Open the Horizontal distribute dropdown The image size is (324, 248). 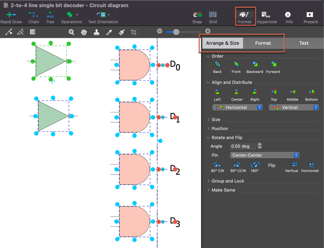tap(238, 107)
